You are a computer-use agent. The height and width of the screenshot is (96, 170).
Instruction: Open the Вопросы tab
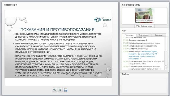[159, 35]
